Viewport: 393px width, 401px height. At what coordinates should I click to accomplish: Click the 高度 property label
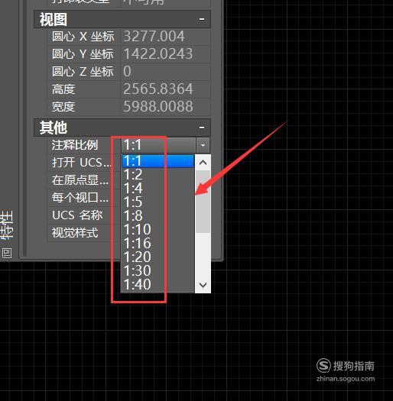tap(63, 89)
